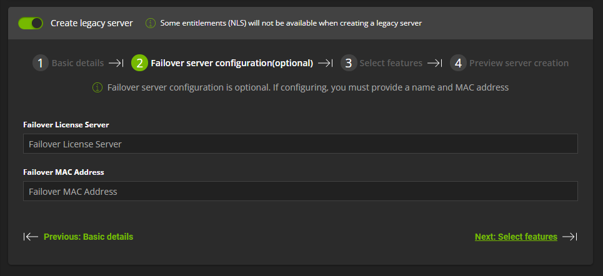603x276 pixels.
Task: Select the Failover server configuration step label
Action: point(232,63)
